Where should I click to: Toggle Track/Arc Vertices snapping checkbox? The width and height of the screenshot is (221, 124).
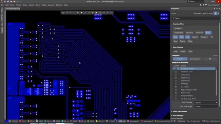pyautogui.click(x=176, y=69)
